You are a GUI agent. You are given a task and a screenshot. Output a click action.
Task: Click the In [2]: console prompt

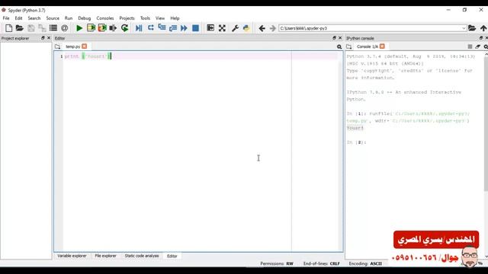tap(356, 142)
